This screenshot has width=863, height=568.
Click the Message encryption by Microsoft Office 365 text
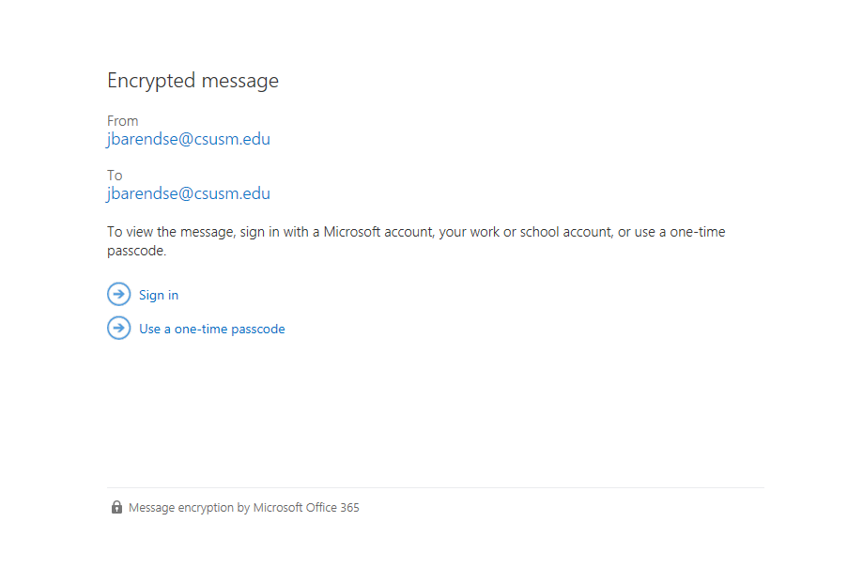pyautogui.click(x=244, y=508)
